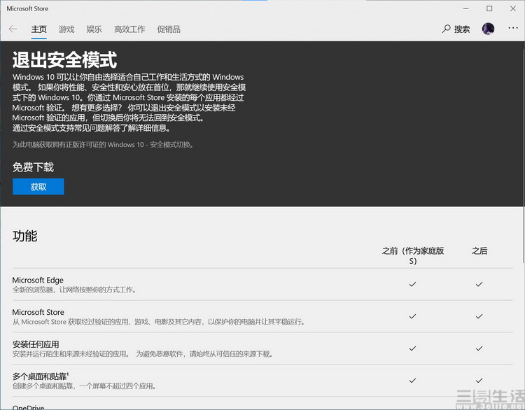Screen dimensions: 525x410
Task: Go back with the back arrow
Action: [13, 29]
